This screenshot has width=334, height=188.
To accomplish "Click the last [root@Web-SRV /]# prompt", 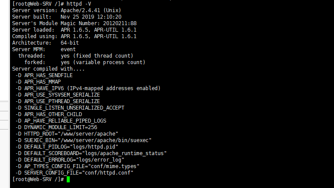I will [x=38, y=179].
